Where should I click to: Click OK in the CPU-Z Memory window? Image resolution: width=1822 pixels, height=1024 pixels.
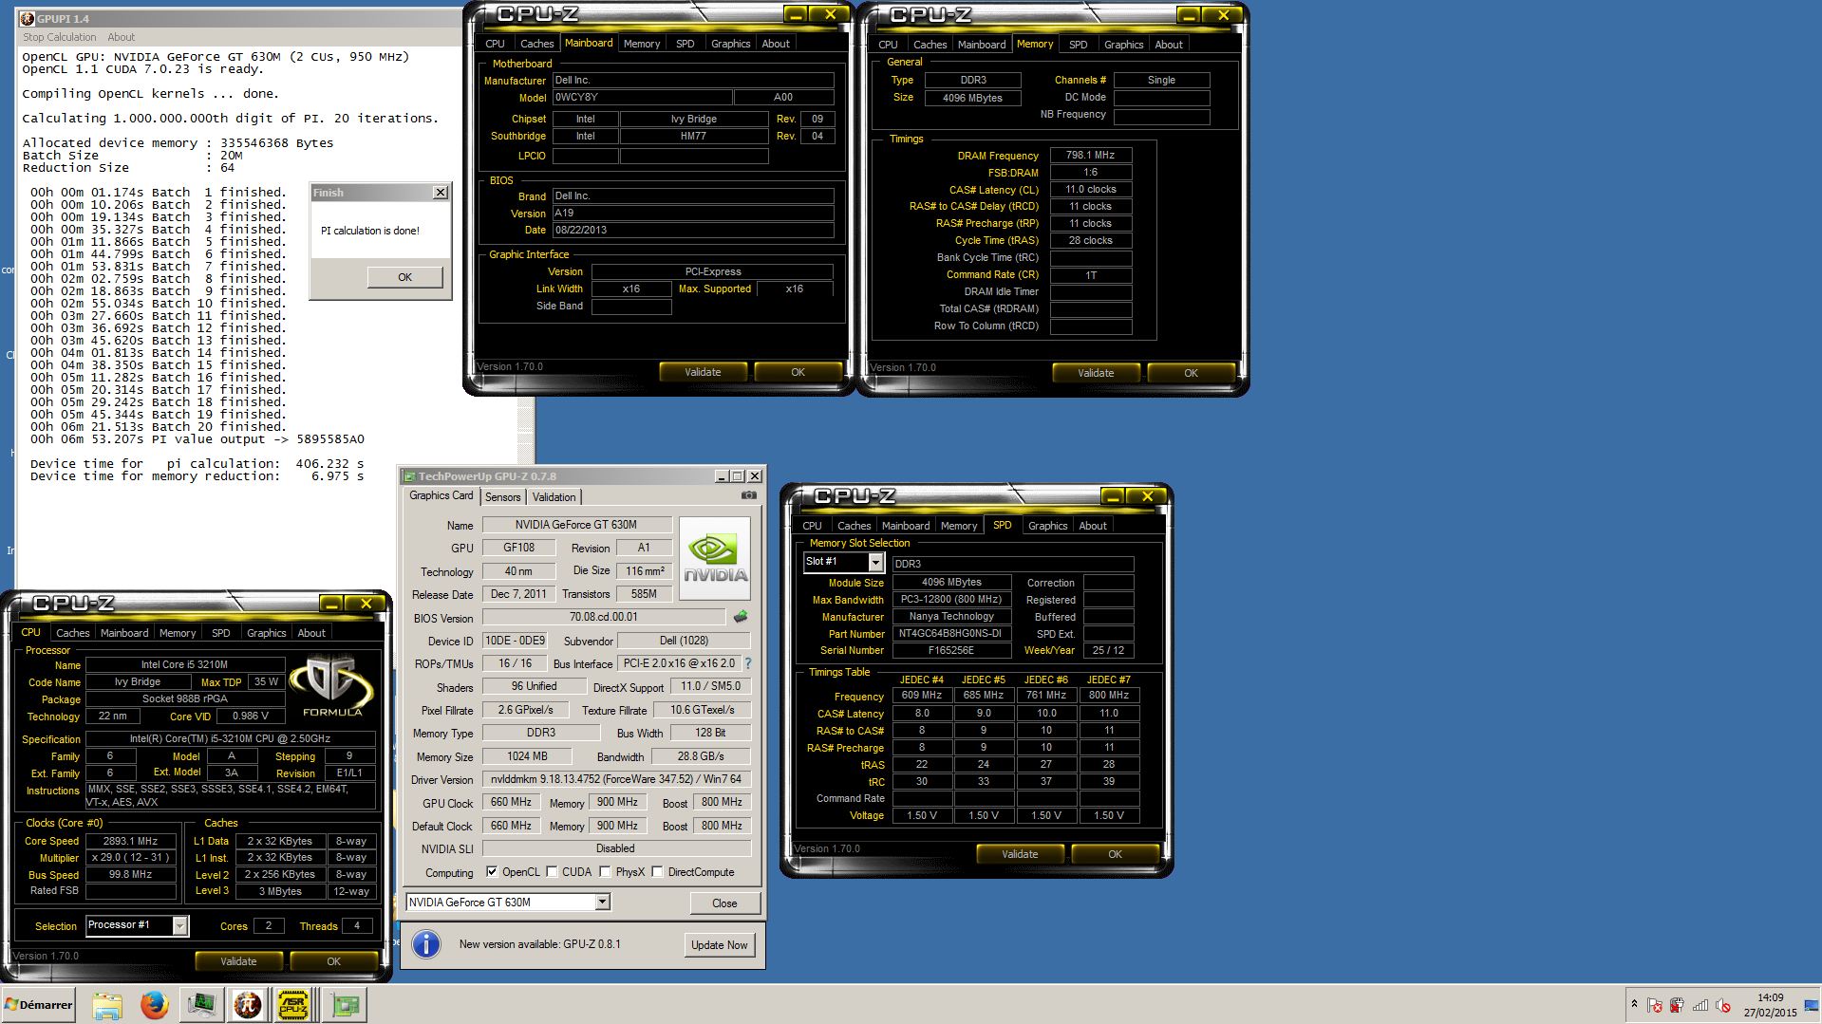coord(1191,373)
